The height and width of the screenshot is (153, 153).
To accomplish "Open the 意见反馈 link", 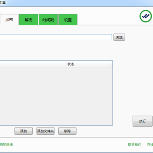I will [6, 144].
